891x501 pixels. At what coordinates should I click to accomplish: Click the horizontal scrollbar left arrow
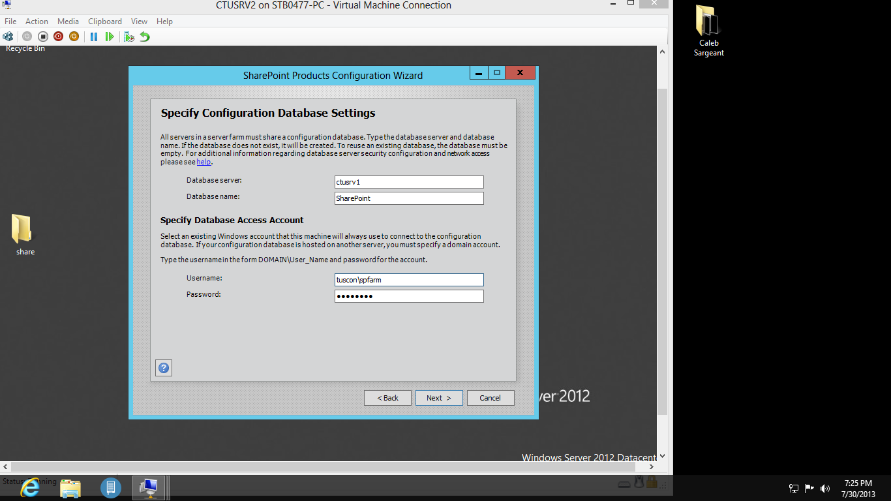(x=5, y=467)
